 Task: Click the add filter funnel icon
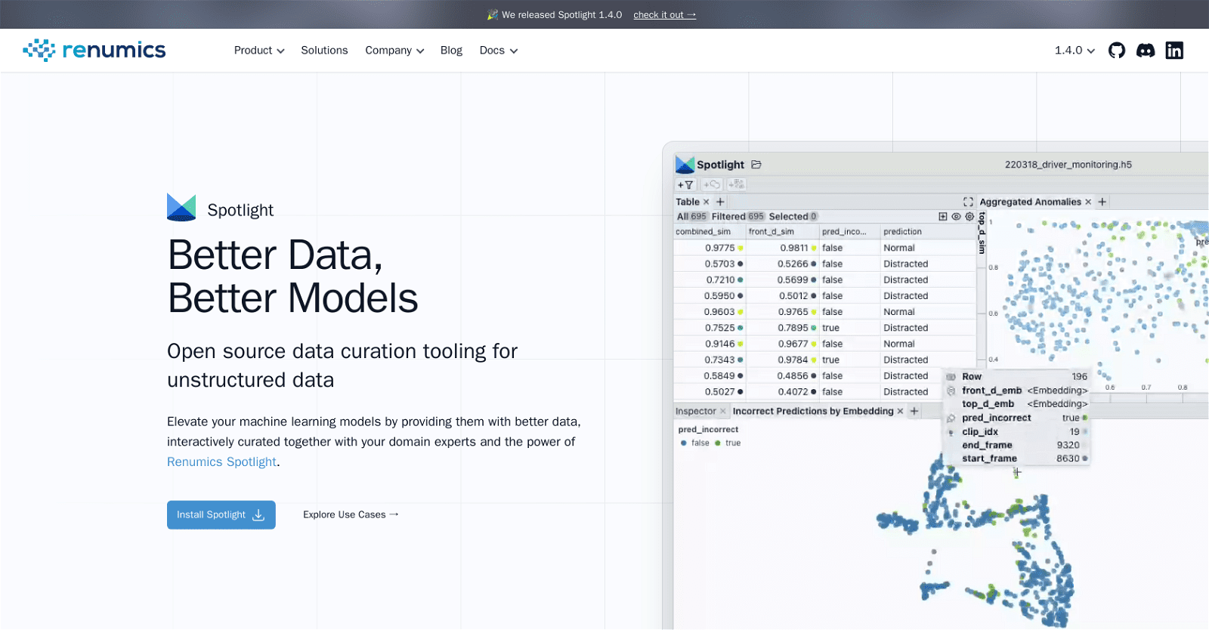(x=685, y=184)
